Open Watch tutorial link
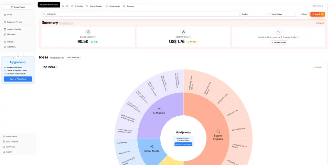The height and width of the screenshot is (165, 331). (10, 137)
